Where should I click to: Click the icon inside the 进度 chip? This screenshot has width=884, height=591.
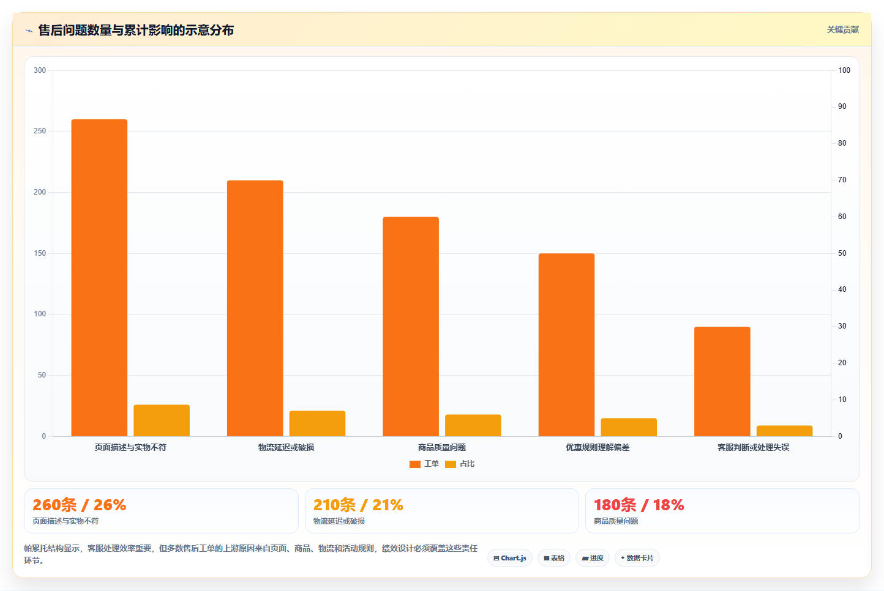click(x=585, y=558)
